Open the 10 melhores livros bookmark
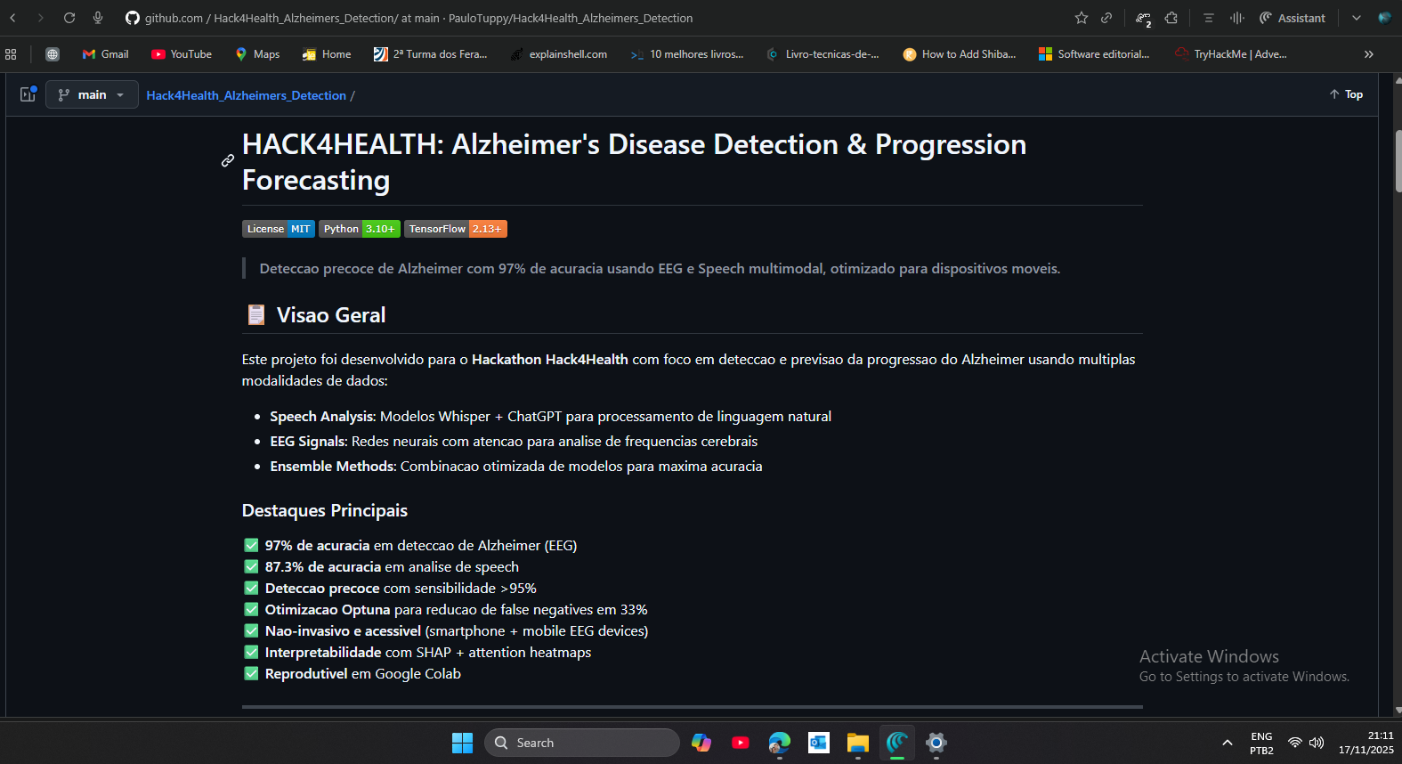 pos(687,54)
